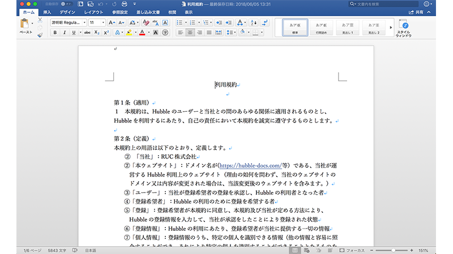The width and height of the screenshot is (453, 254).
Task: Open the Change Case Aa dropdown
Action: click(x=134, y=23)
